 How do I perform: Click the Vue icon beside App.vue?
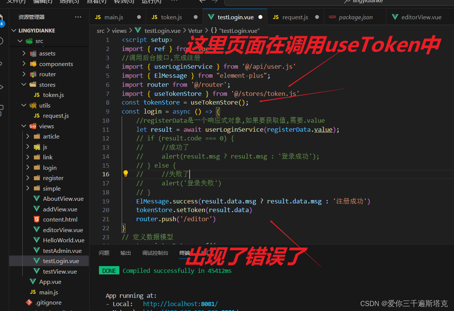click(x=33, y=282)
